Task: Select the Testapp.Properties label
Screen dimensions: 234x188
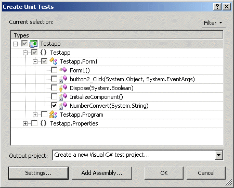Action: (74, 123)
